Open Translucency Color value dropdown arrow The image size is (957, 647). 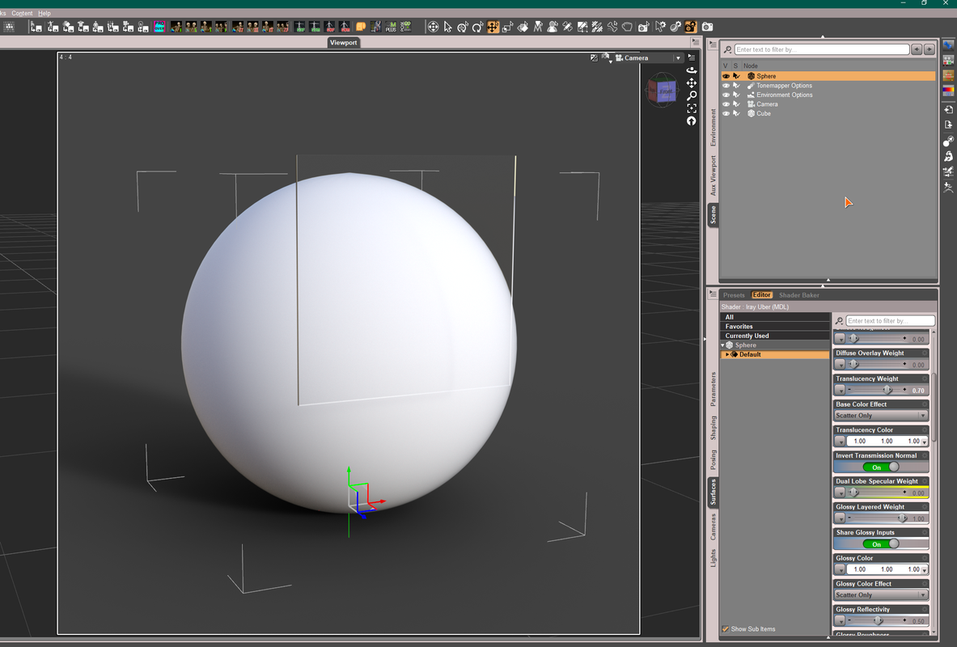point(925,442)
